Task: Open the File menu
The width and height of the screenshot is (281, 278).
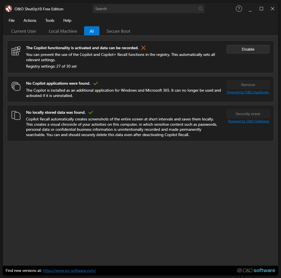Action: click(x=12, y=21)
